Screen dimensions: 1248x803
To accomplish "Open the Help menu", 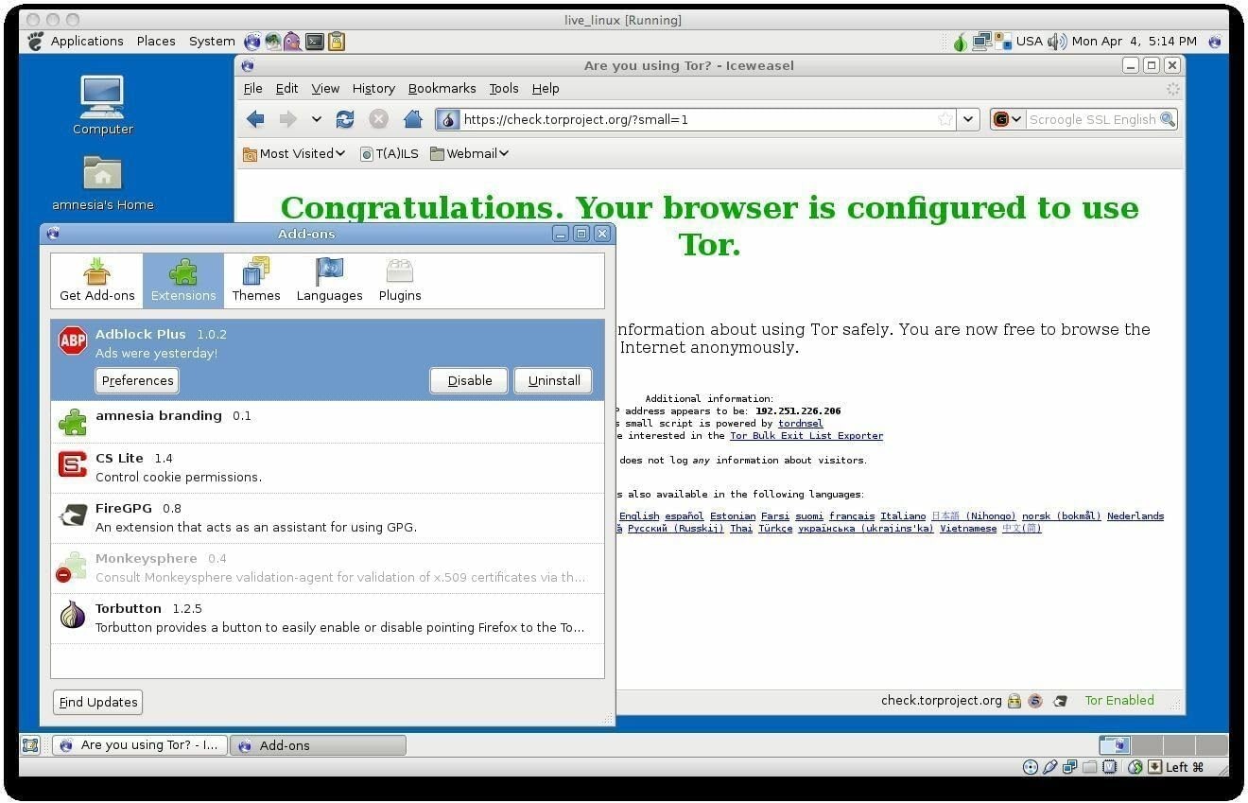I will 546,88.
